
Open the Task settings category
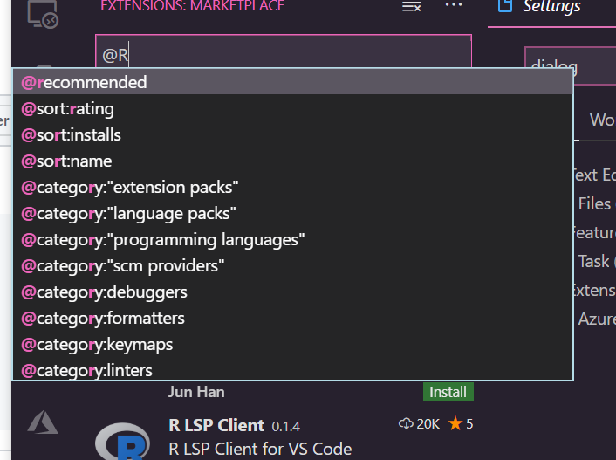[596, 261]
